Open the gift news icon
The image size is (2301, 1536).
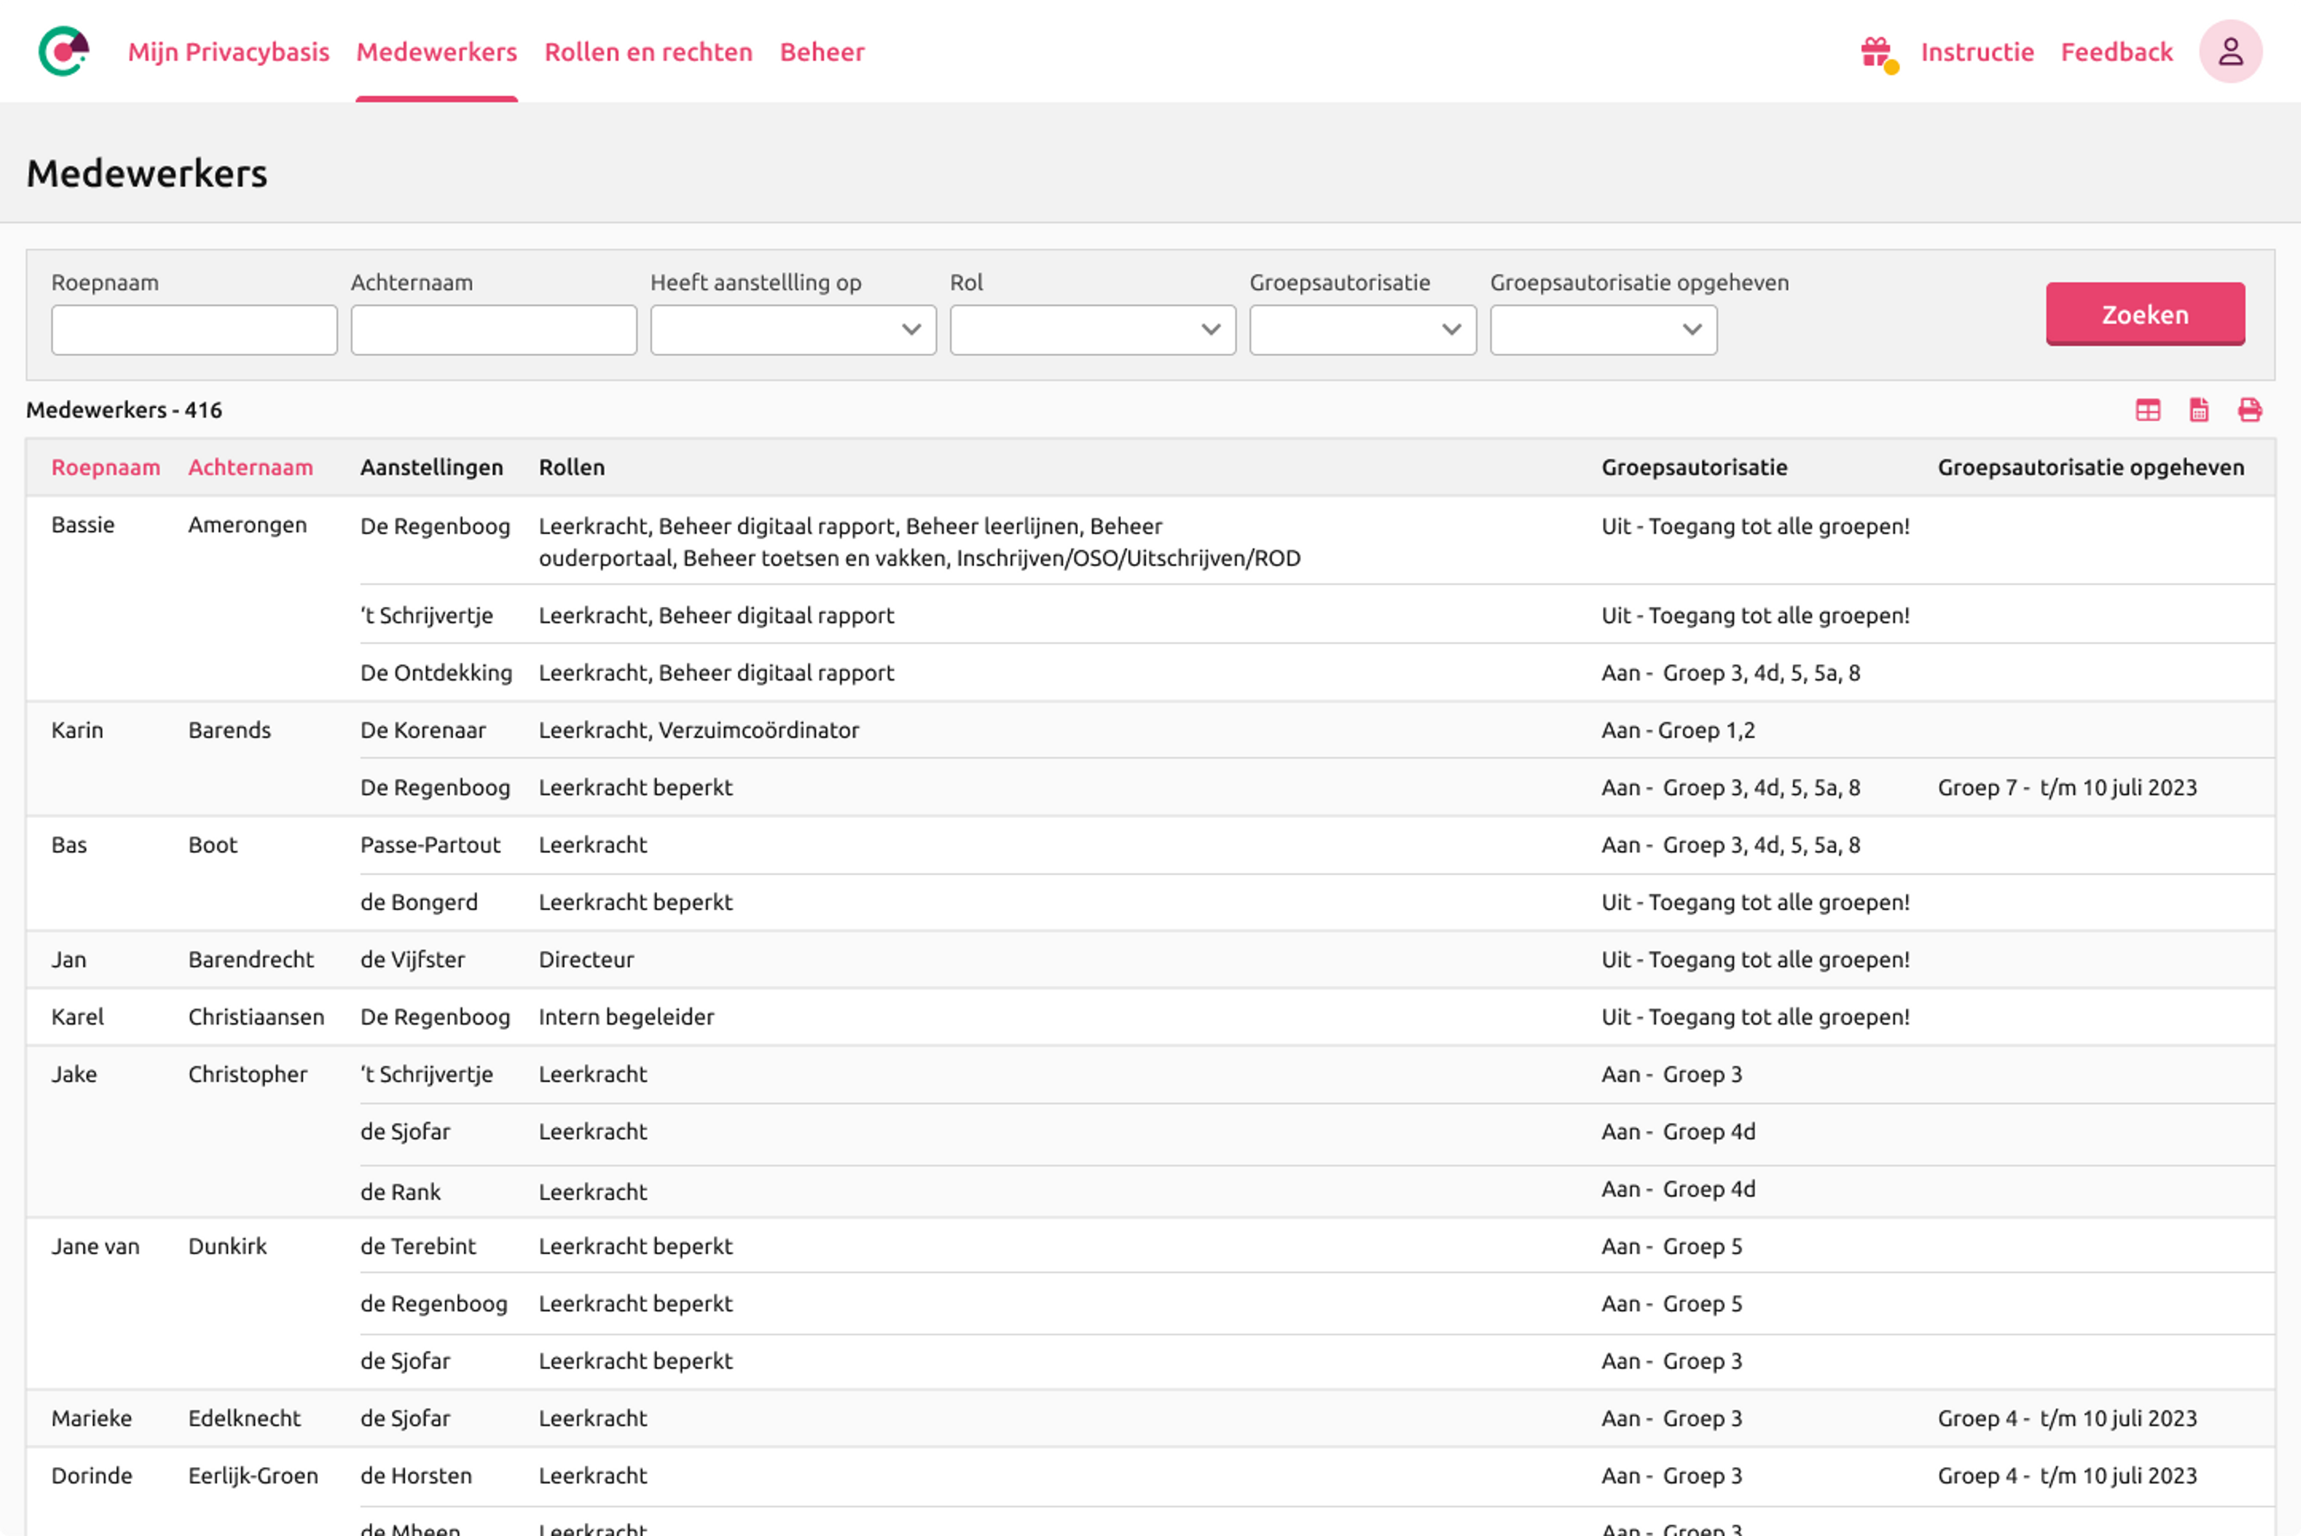(1877, 52)
